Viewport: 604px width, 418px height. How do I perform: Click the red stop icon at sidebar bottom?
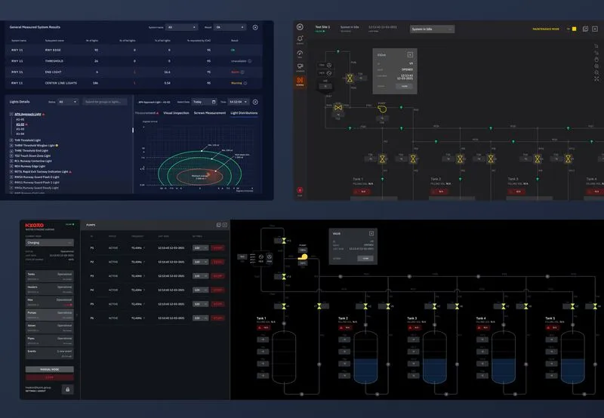pos(300,190)
